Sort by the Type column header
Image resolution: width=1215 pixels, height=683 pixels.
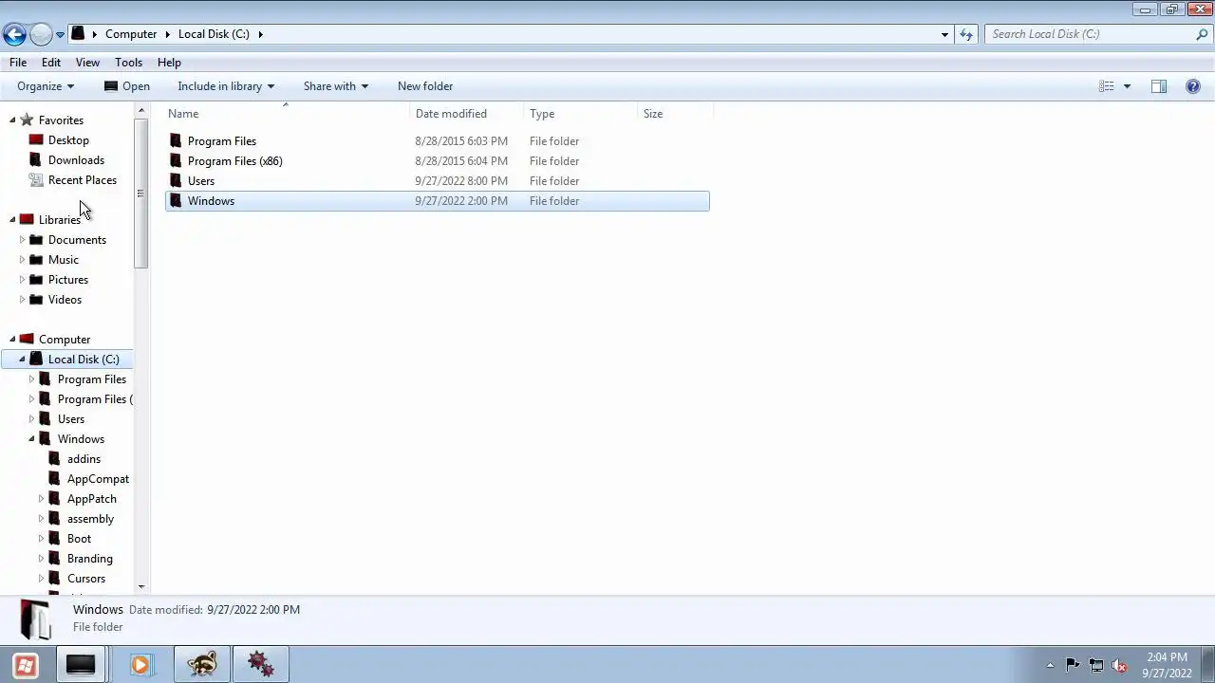581,114
